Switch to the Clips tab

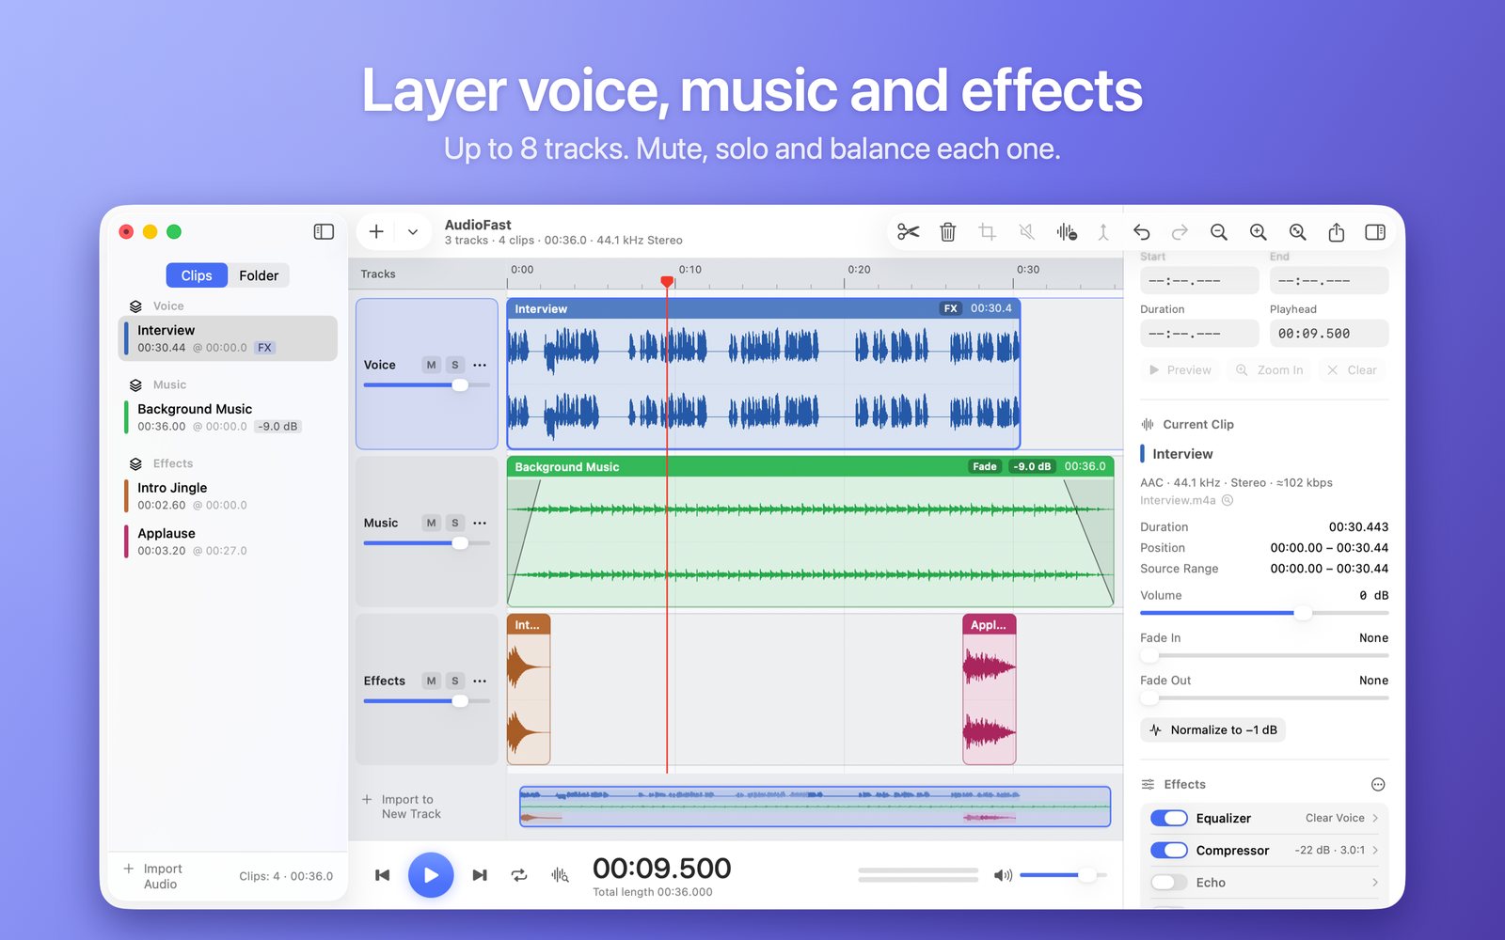click(197, 275)
